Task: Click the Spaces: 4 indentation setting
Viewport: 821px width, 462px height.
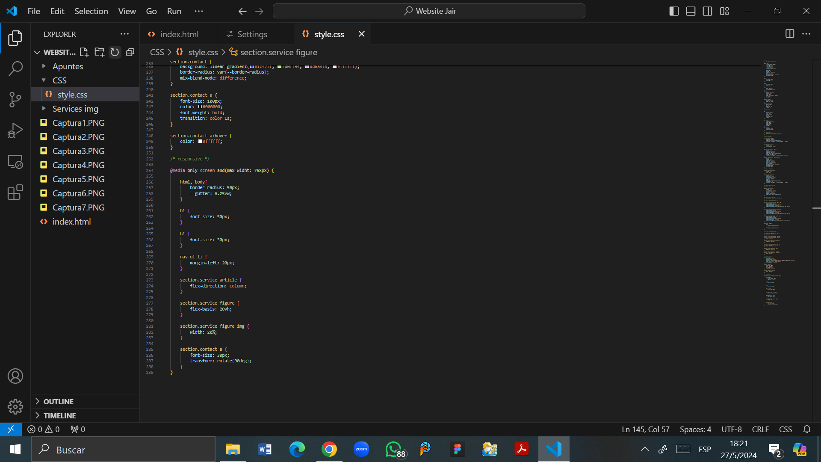Action: coord(695,429)
